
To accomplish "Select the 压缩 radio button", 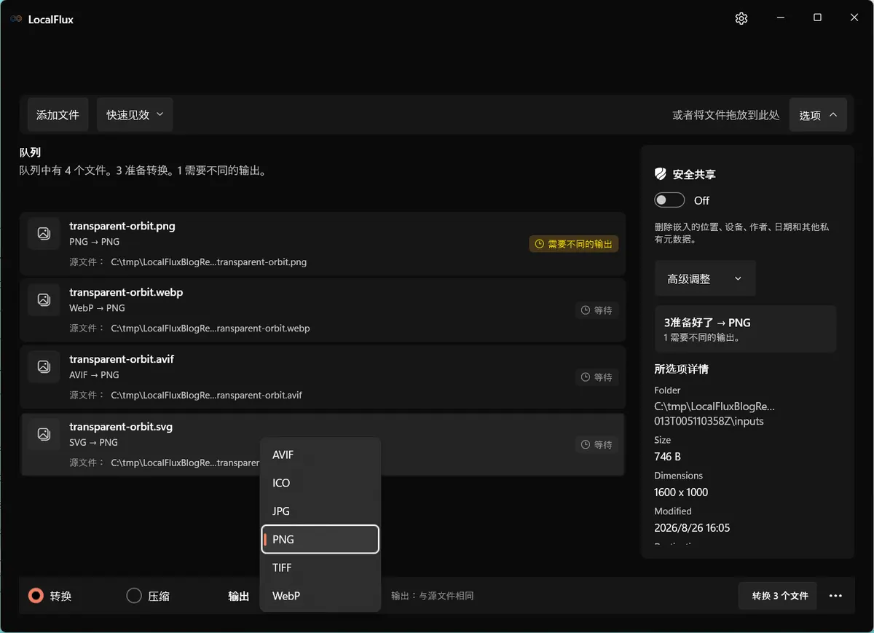I will [134, 596].
